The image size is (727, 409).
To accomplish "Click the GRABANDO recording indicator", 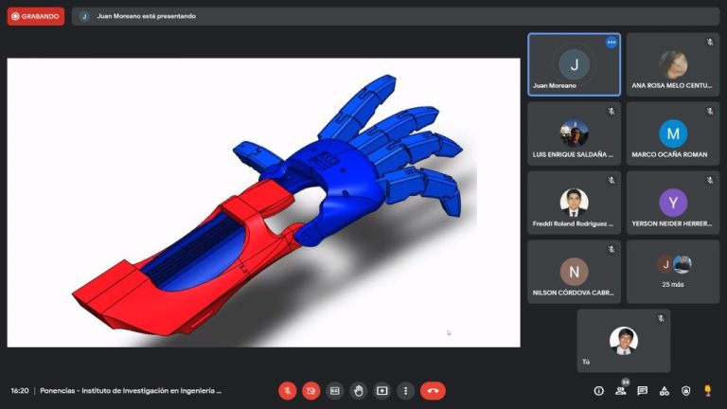I will pyautogui.click(x=36, y=16).
